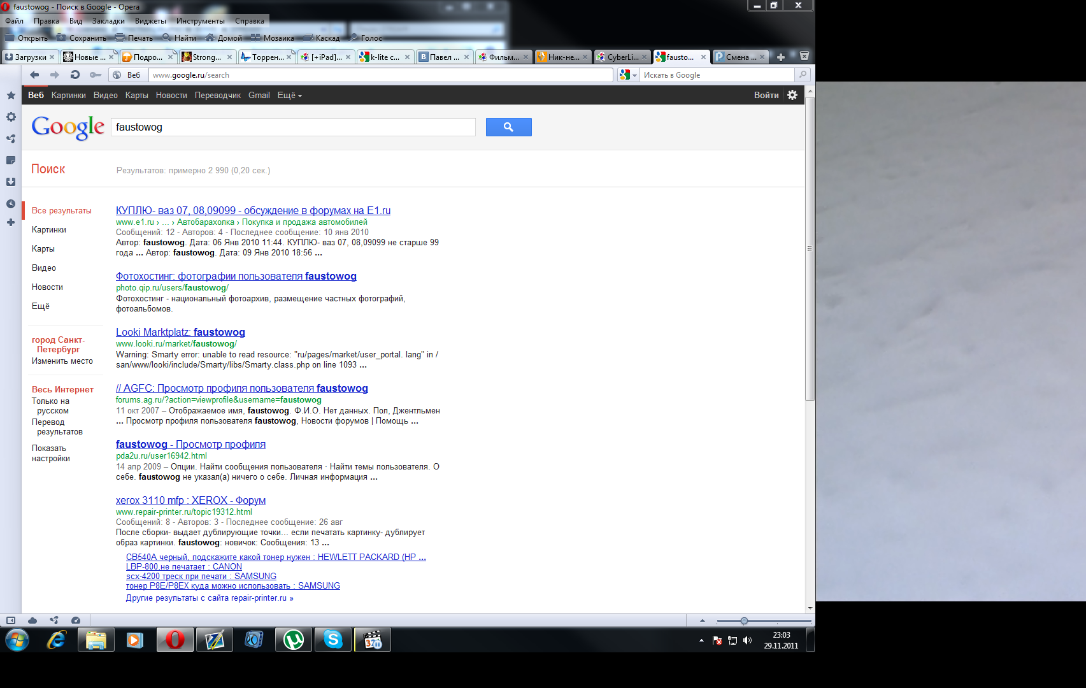Viewport: 1086px width, 688px height.
Task: Open the Opera Unite panel in the sidebar
Action: point(11,139)
